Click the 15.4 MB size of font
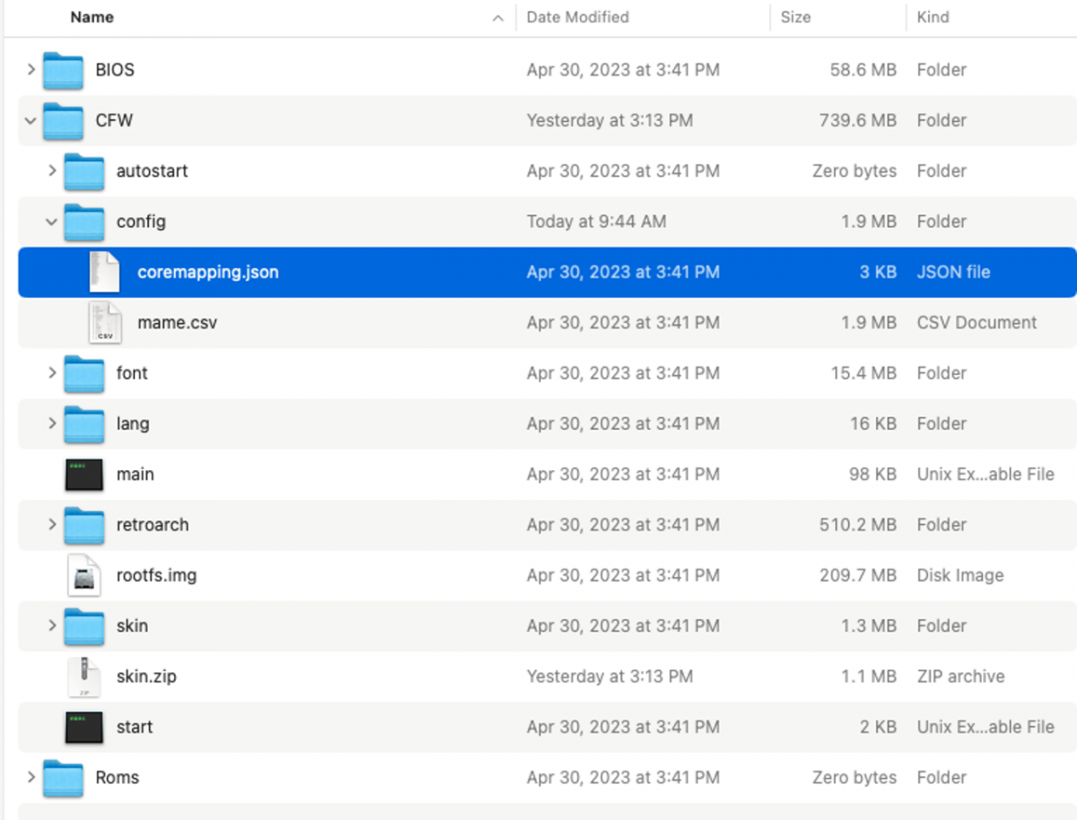This screenshot has height=820, width=1077. point(863,372)
